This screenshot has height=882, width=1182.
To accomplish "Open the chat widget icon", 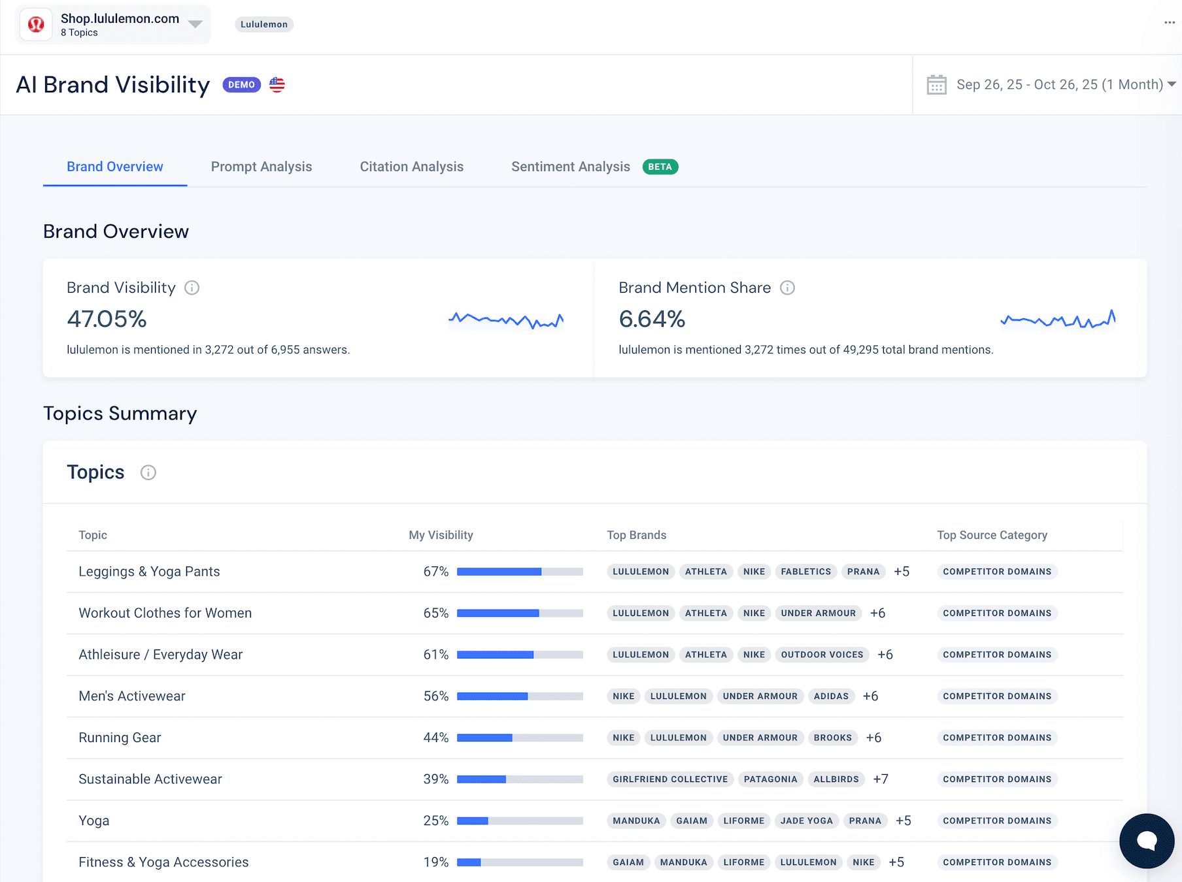I will coord(1147,841).
